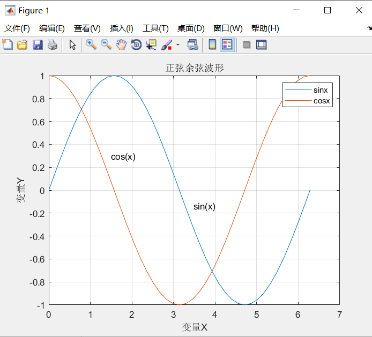
Task: Minimize the Figure 1 window
Action: tap(296, 10)
